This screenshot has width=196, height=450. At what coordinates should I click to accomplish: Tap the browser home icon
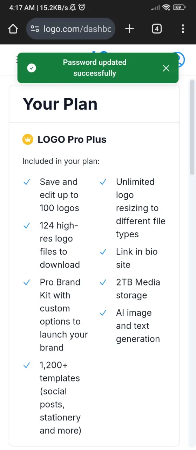coord(13,29)
